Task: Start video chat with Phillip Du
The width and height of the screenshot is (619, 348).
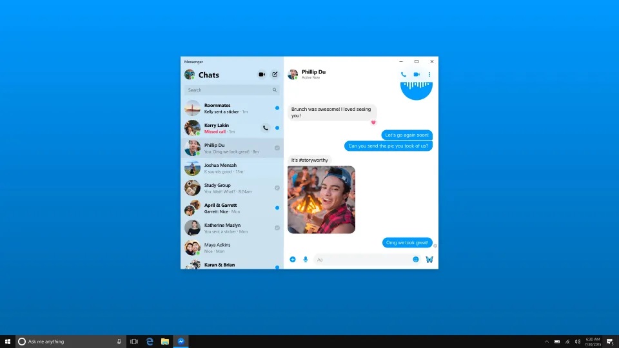Action: [x=417, y=75]
